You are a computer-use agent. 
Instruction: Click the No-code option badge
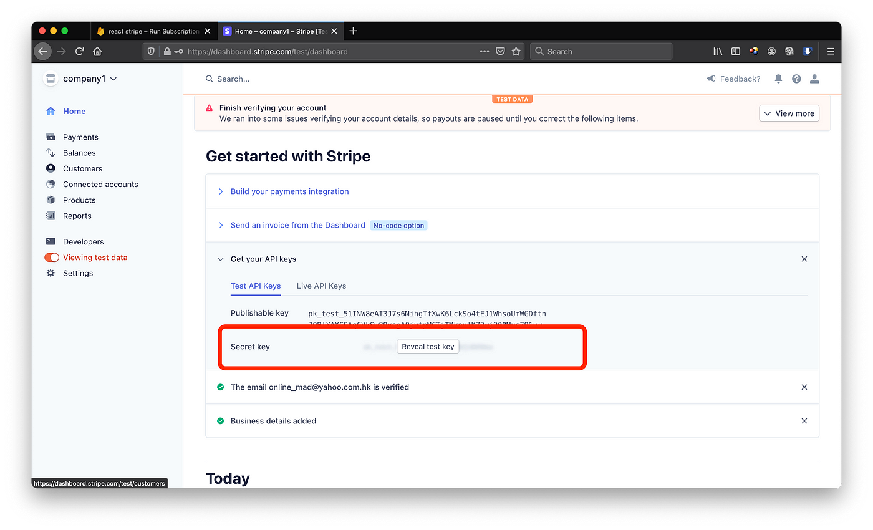[x=398, y=226]
